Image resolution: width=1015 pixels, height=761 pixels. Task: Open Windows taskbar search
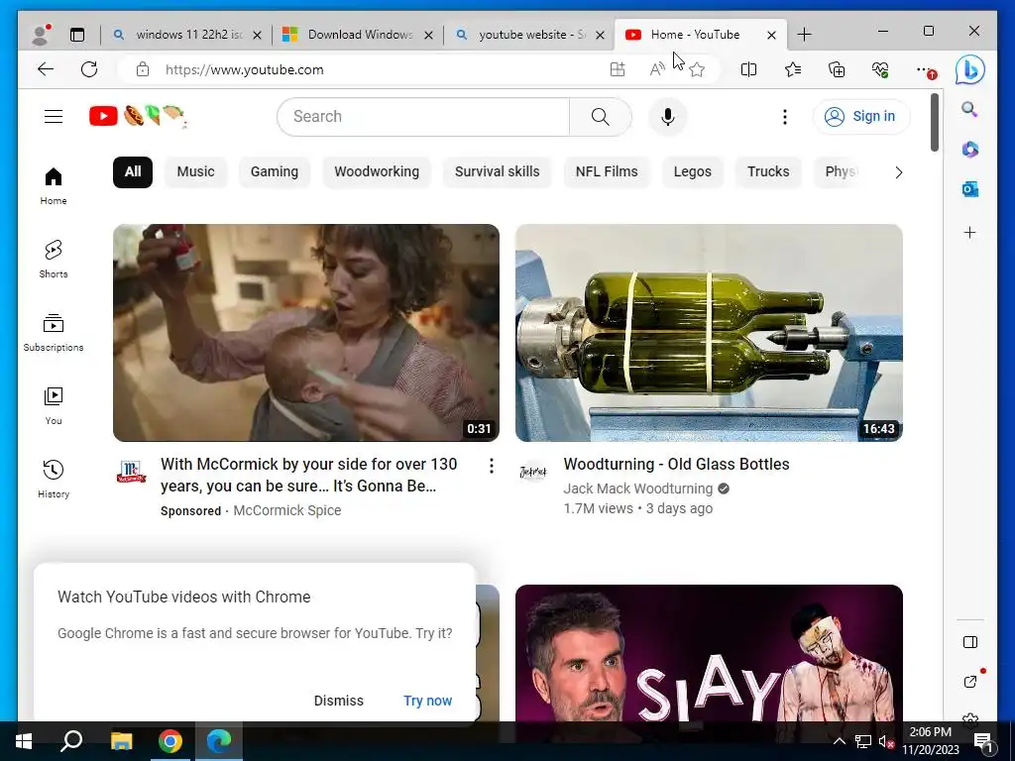71,741
